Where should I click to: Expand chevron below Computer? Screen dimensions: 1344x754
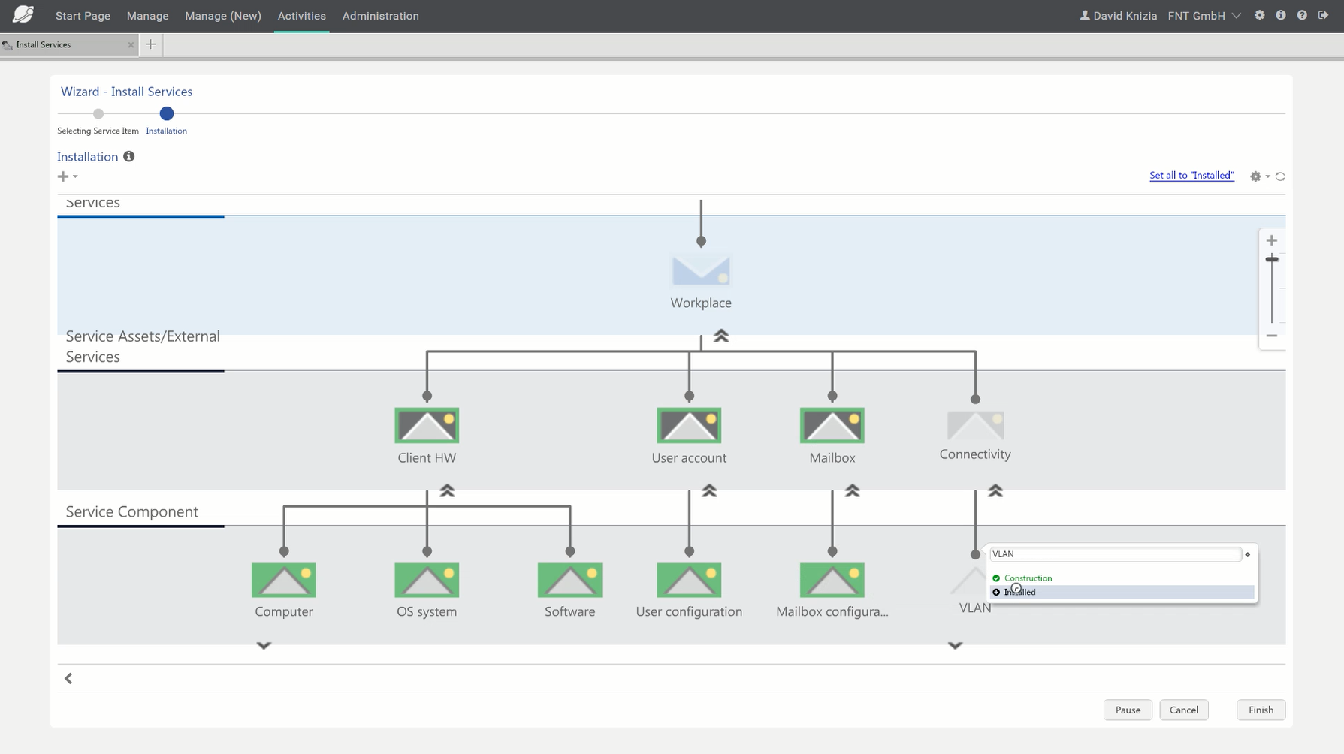pyautogui.click(x=264, y=645)
